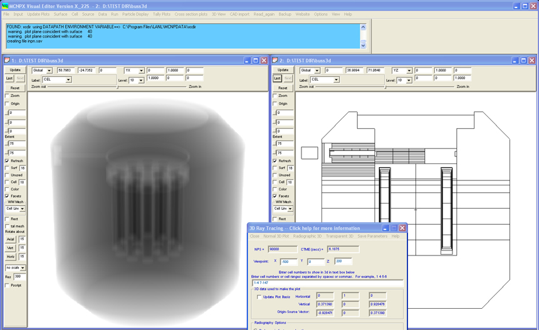Click Update button in window 1
The height and width of the screenshot is (330, 539).
tap(15, 70)
